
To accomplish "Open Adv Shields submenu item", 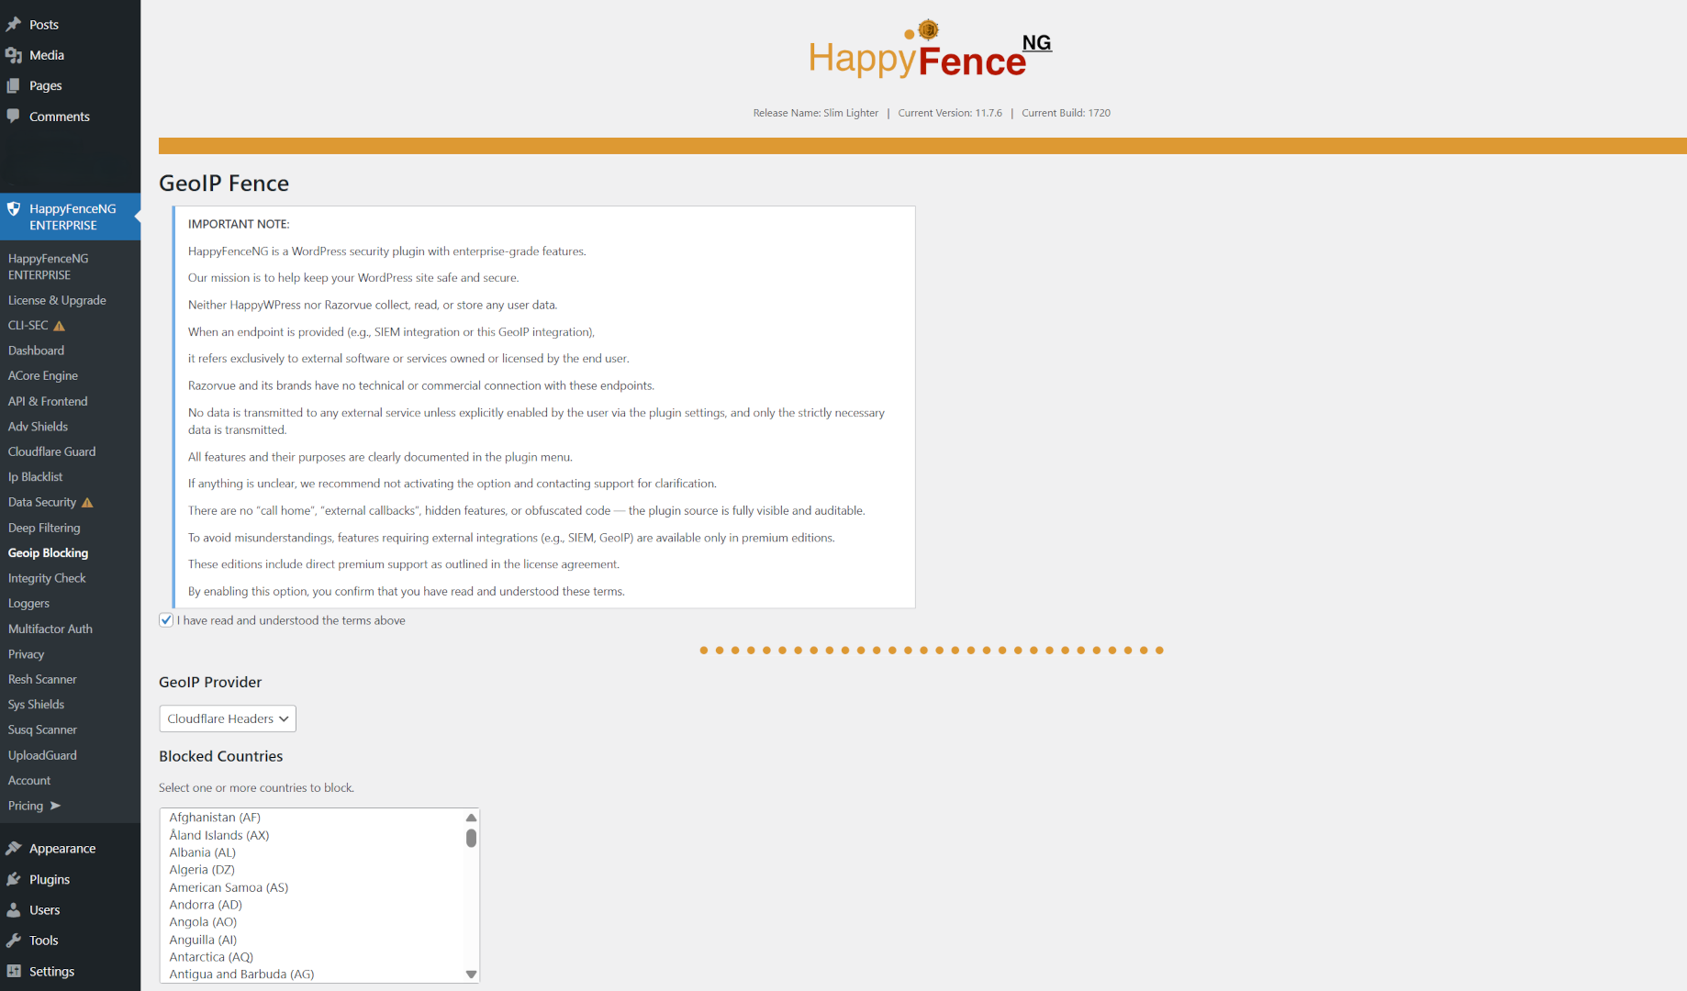I will tap(38, 427).
